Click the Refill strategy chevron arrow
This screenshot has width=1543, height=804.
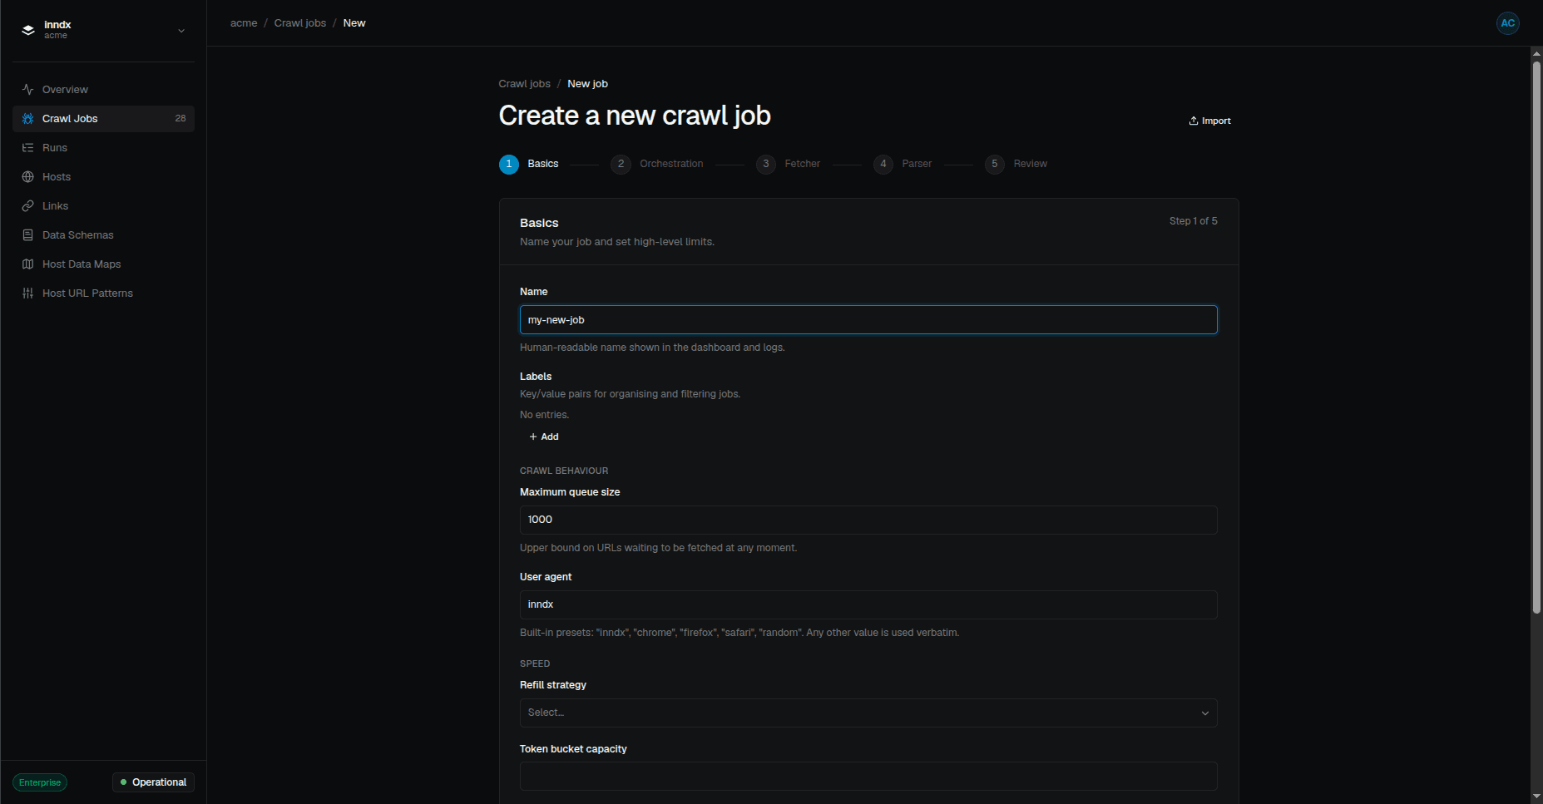point(1204,713)
